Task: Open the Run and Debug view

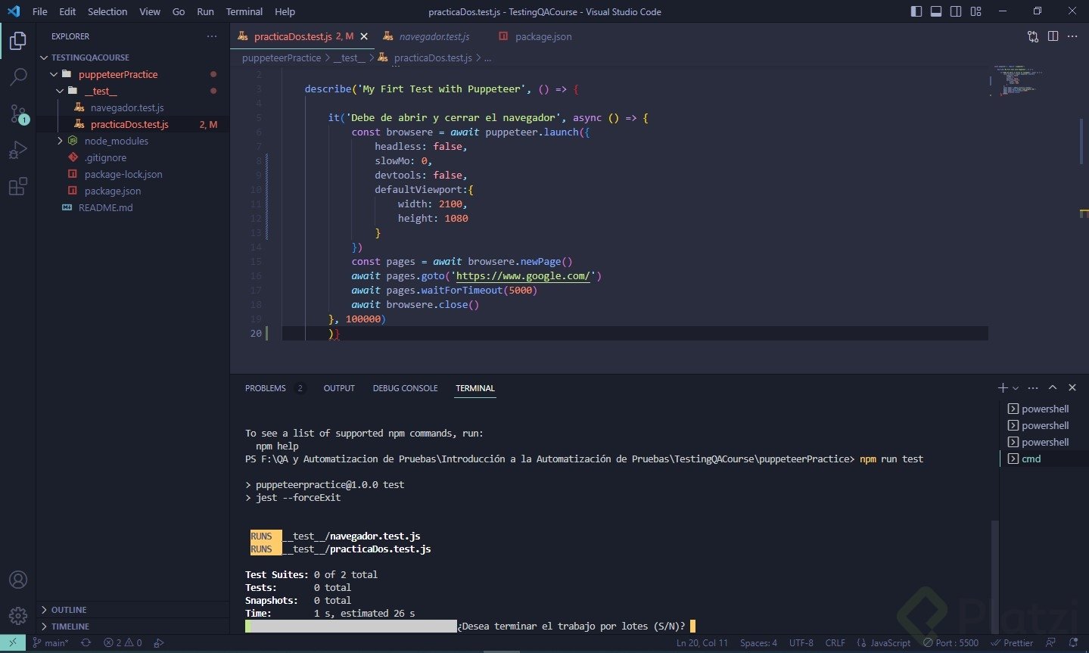Action: [18, 150]
